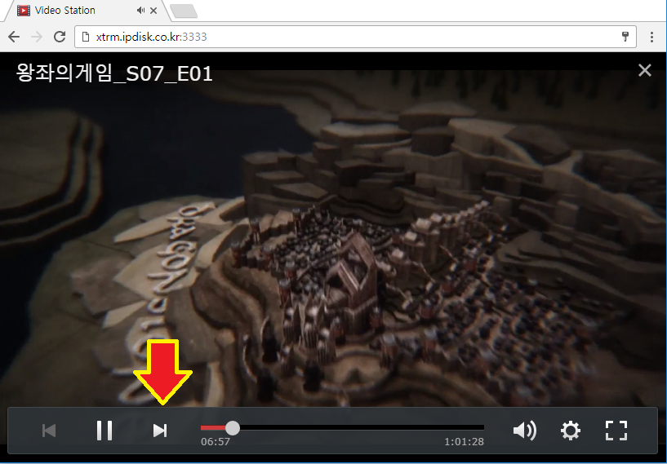Open the Chrome three-dot menu
Screen dimensions: 667x464
tap(651, 37)
